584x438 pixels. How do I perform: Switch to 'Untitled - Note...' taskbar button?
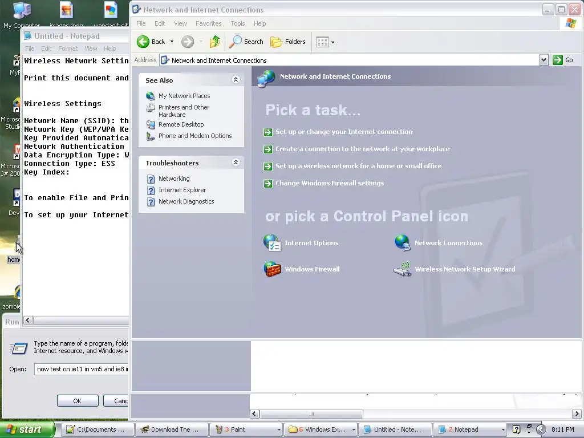[395, 429]
